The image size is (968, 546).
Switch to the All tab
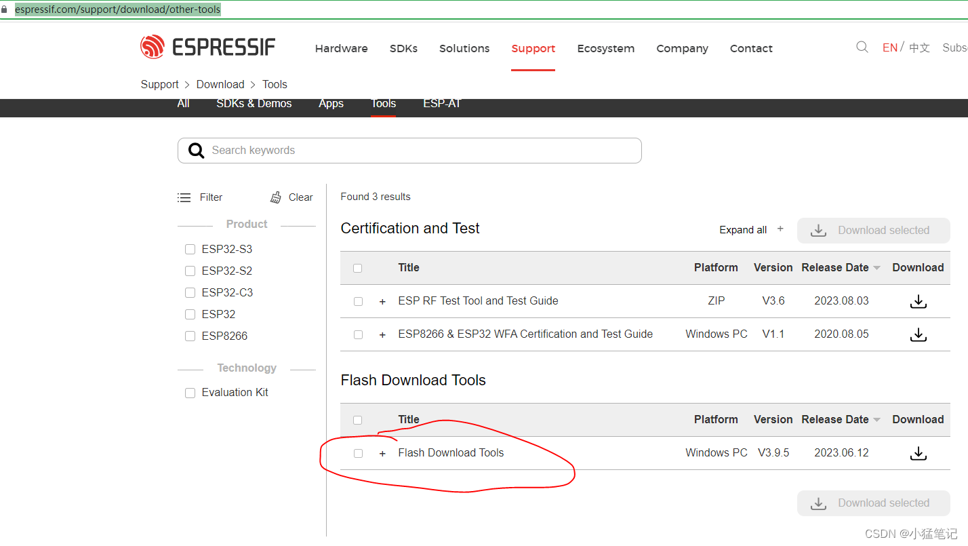tap(183, 104)
